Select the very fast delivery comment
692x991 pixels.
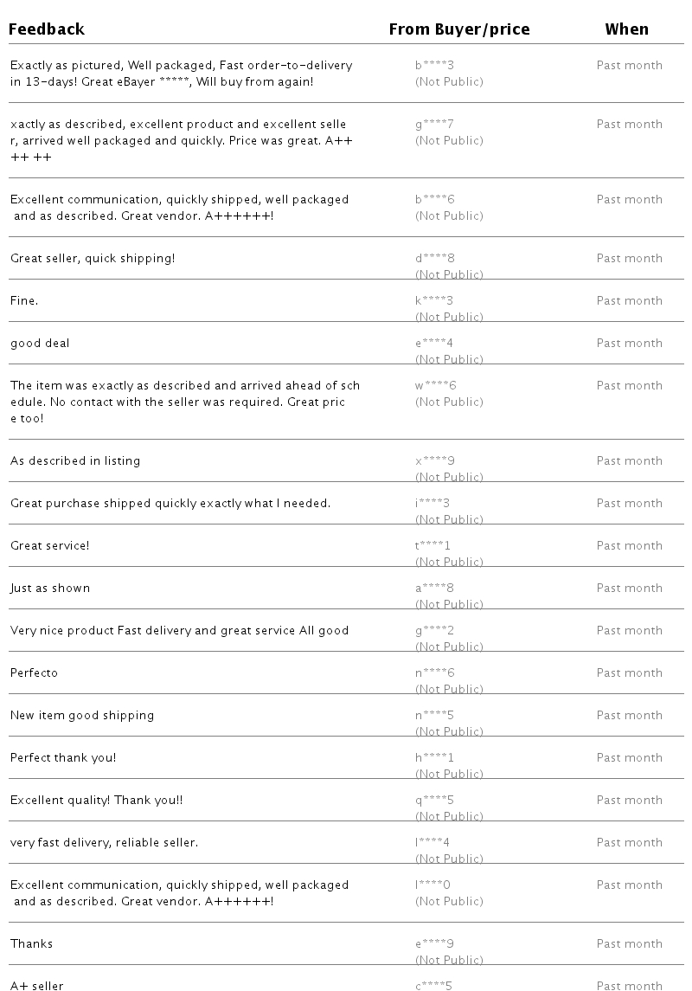(x=104, y=842)
